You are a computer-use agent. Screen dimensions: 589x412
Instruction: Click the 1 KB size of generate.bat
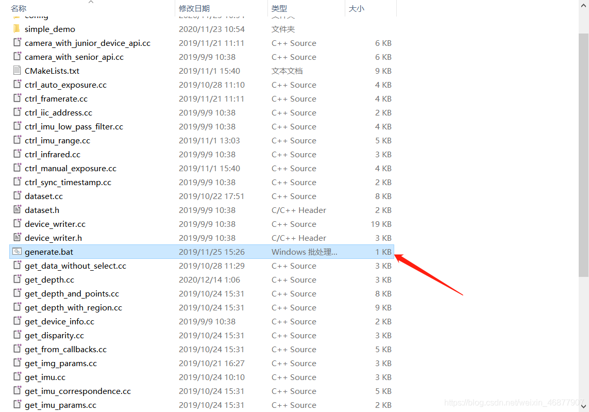(383, 252)
